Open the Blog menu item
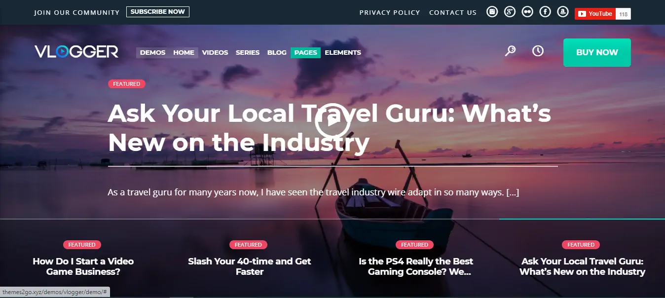 coord(277,52)
